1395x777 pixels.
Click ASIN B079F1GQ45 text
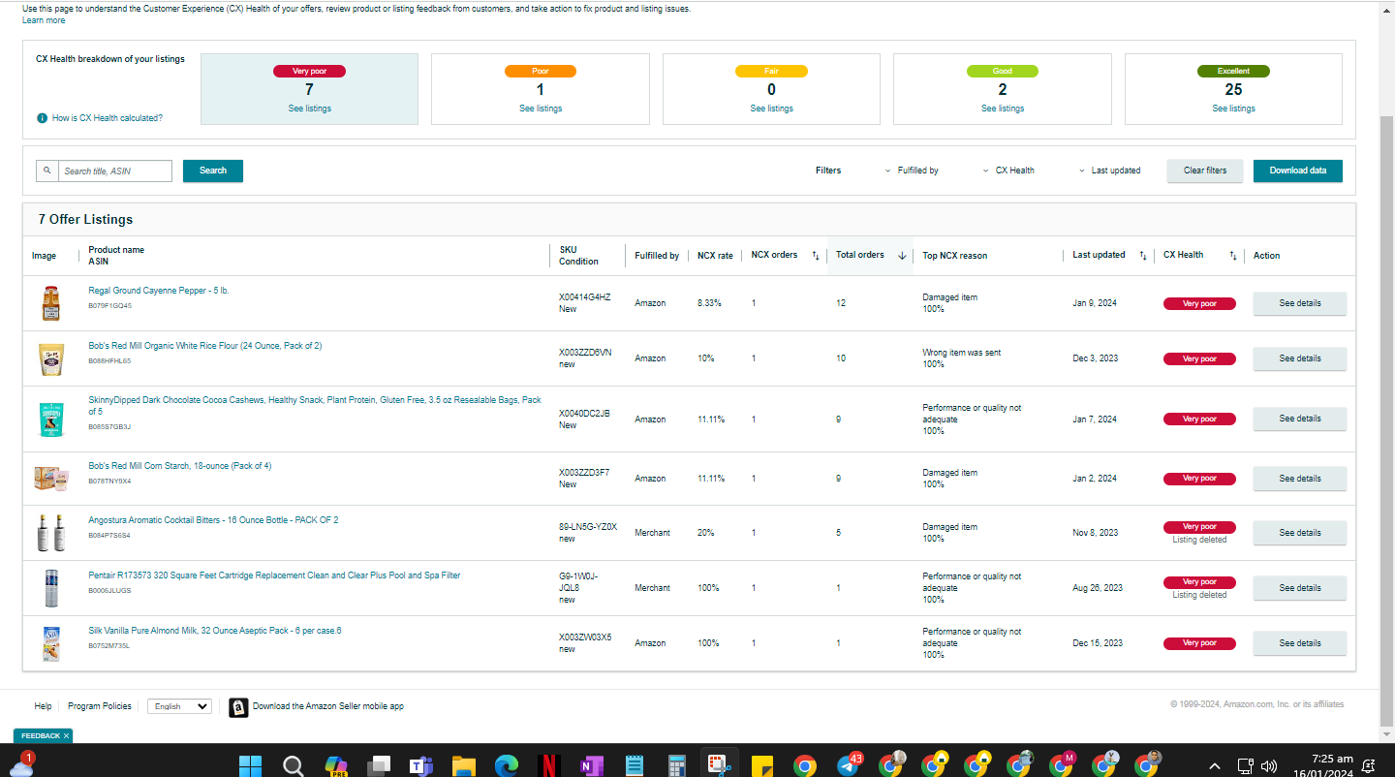110,306
